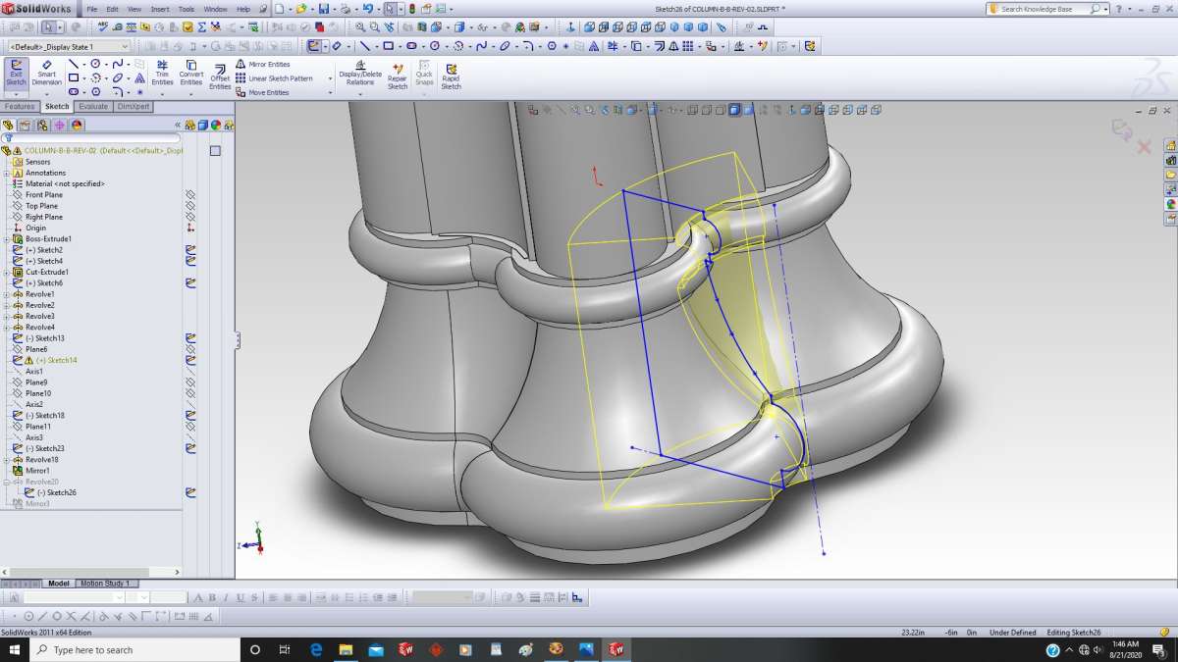Select the Trim Entities tool

[x=162, y=74]
